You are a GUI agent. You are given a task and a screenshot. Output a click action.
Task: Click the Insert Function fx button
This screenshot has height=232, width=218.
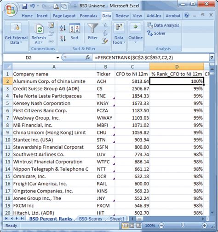click(x=88, y=58)
